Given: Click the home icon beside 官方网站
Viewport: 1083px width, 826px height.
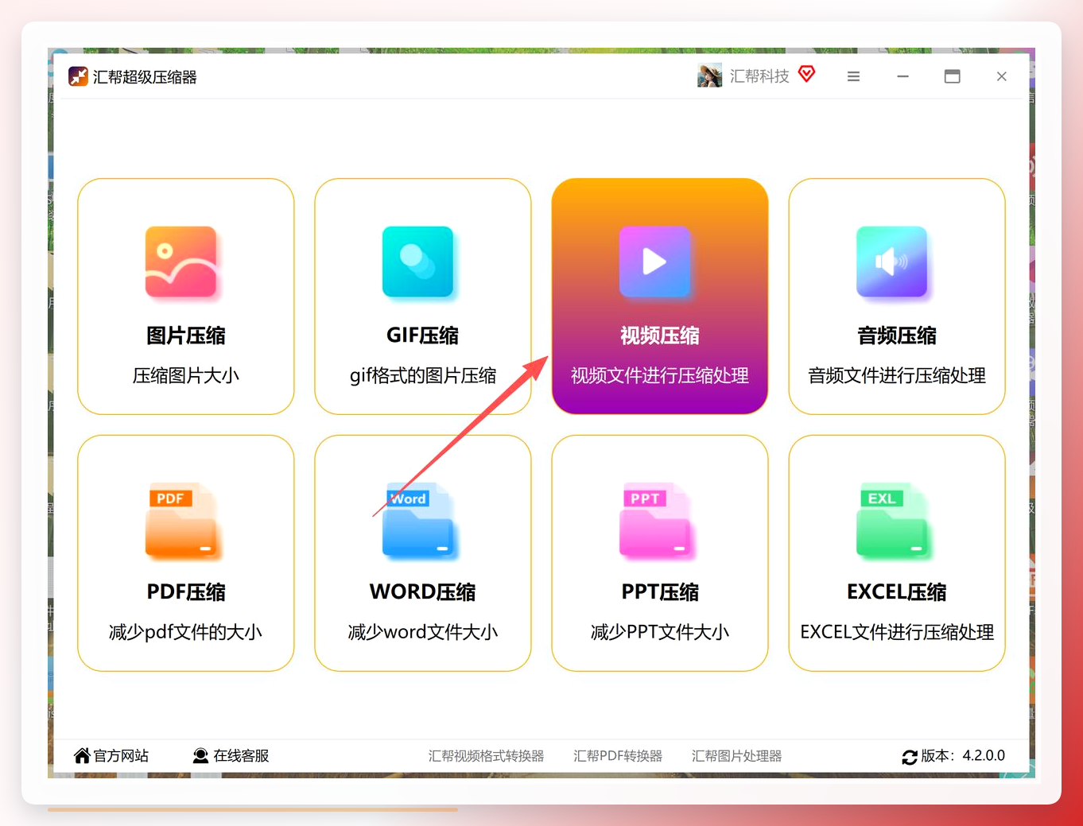Looking at the screenshot, I should [x=82, y=755].
